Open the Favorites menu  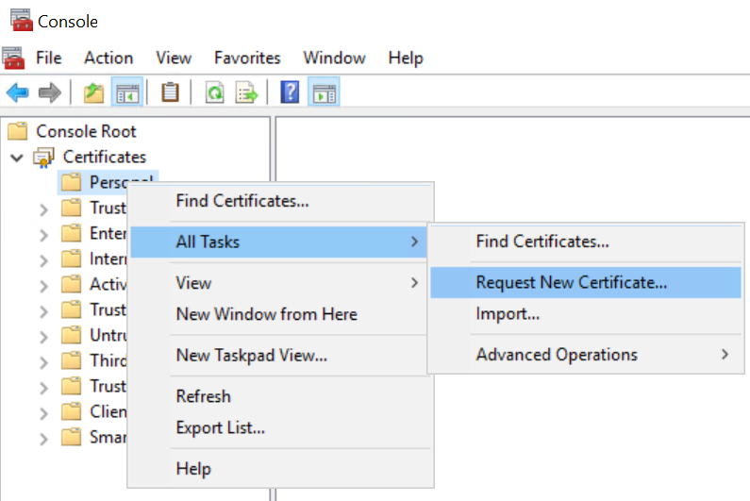(x=247, y=58)
